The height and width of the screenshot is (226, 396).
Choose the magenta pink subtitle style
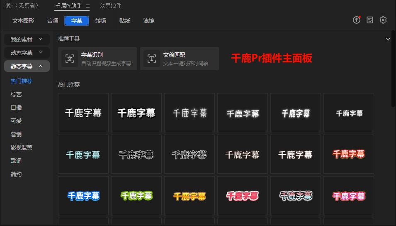[x=349, y=196]
